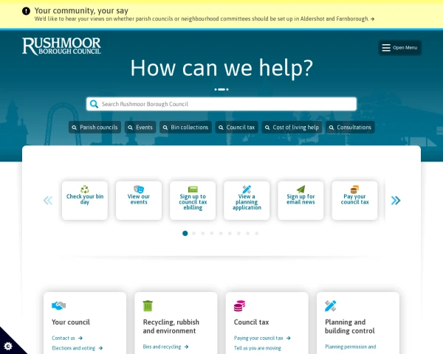Image resolution: width=443 pixels, height=354 pixels.
Task: Follow the Elections and voting link
Action: 77,348
